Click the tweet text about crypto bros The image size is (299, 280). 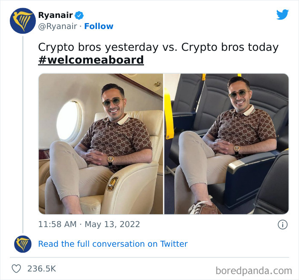(x=158, y=47)
